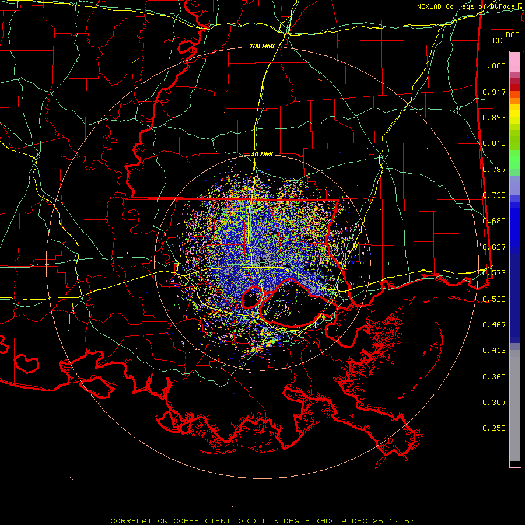Image resolution: width=525 pixels, height=525 pixels.
Task: Click the 0.573 scale value
Action: pyautogui.click(x=494, y=273)
